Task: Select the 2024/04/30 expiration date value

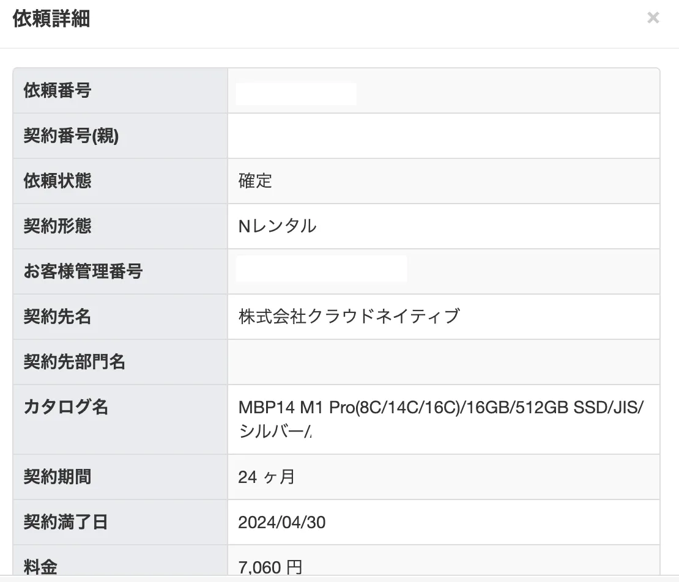Action: click(x=281, y=522)
